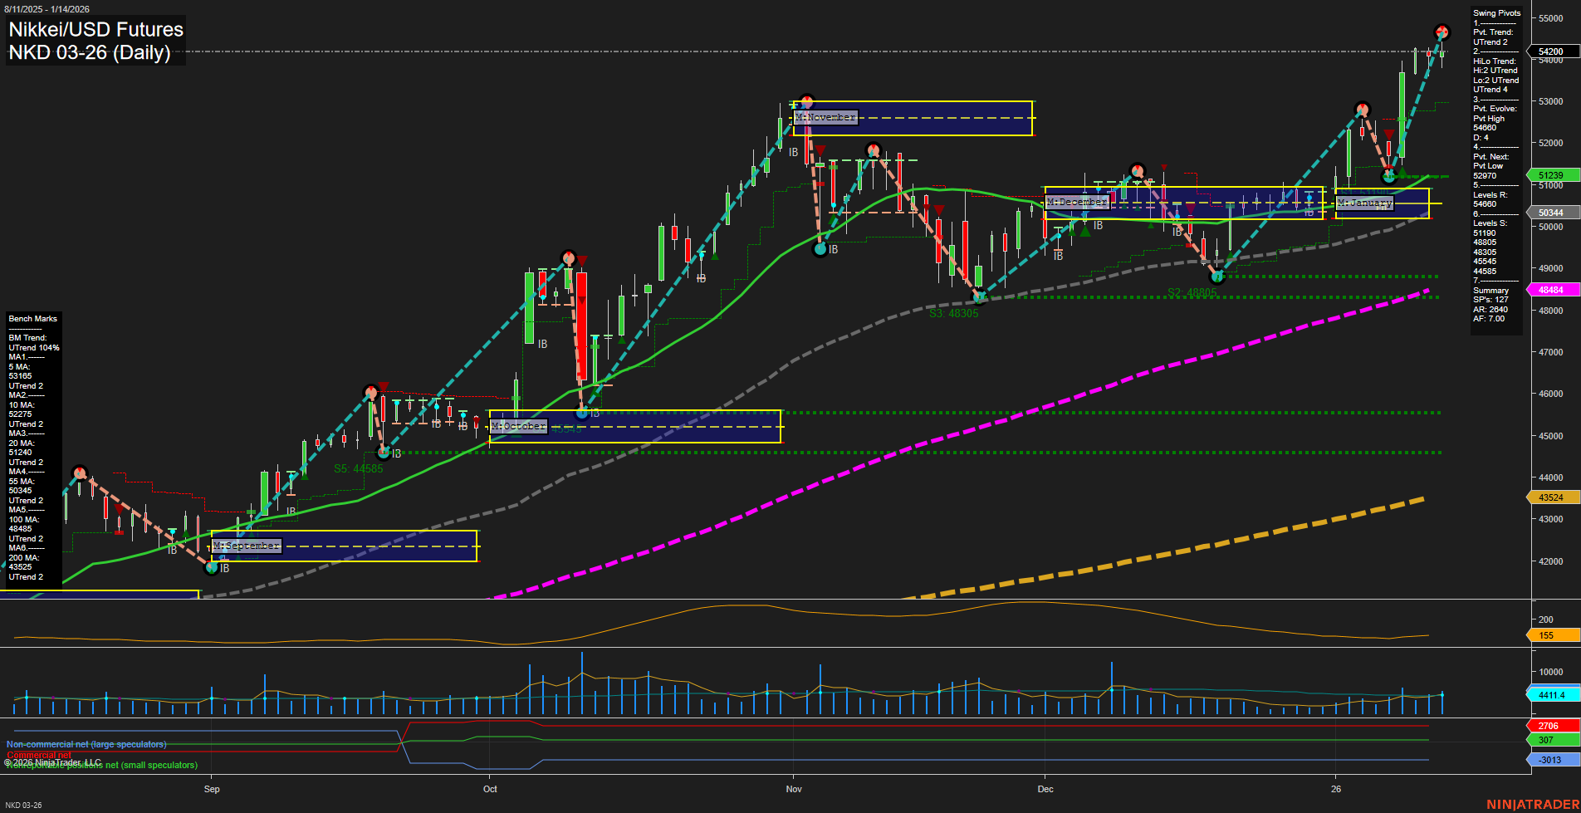The image size is (1581, 813).
Task: Collapse the Swing Pivots panel header
Action: pos(1498,12)
